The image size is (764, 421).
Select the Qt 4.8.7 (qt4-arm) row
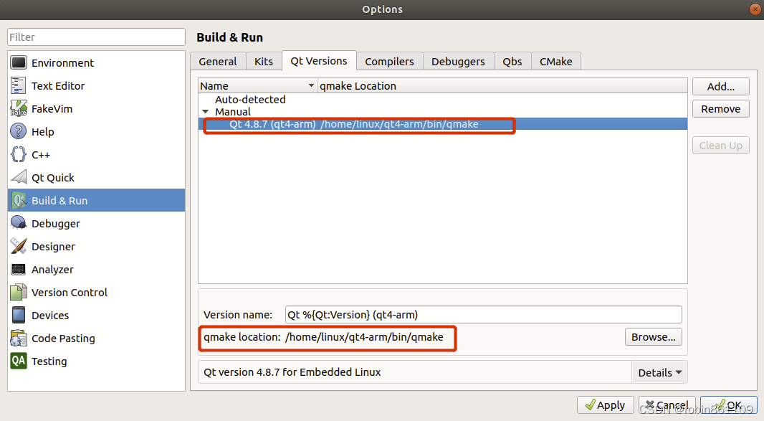tap(443, 124)
